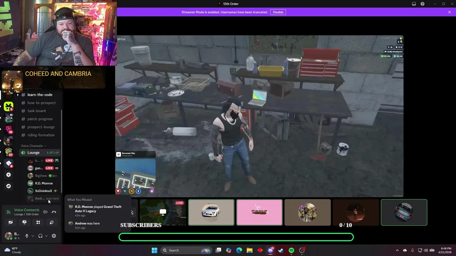The width and height of the screenshot is (456, 256).
Task: Toggle headphones deafen in user panel
Action: pyautogui.click(x=40, y=236)
